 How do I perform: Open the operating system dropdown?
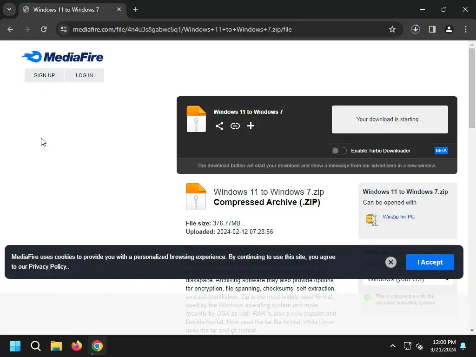pyautogui.click(x=408, y=279)
